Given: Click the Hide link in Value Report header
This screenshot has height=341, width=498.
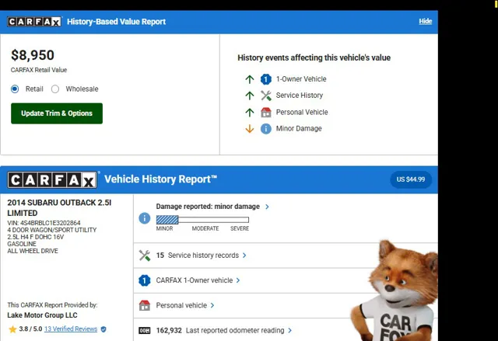Looking at the screenshot, I should [x=426, y=21].
